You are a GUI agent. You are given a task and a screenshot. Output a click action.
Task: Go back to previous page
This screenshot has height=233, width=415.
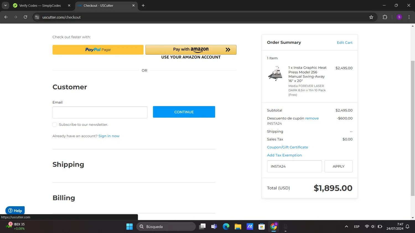tap(6, 17)
